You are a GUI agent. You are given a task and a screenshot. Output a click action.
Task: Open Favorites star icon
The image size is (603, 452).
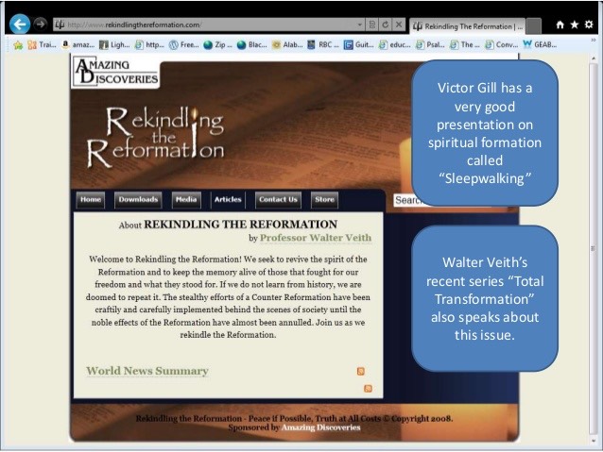coord(574,25)
